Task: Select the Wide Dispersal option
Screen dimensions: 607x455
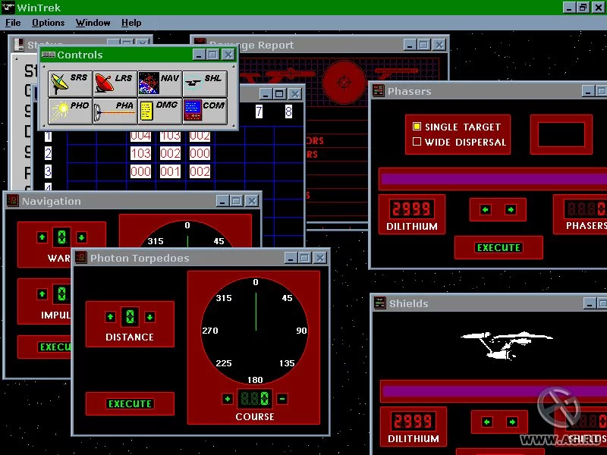Action: pyautogui.click(x=460, y=142)
